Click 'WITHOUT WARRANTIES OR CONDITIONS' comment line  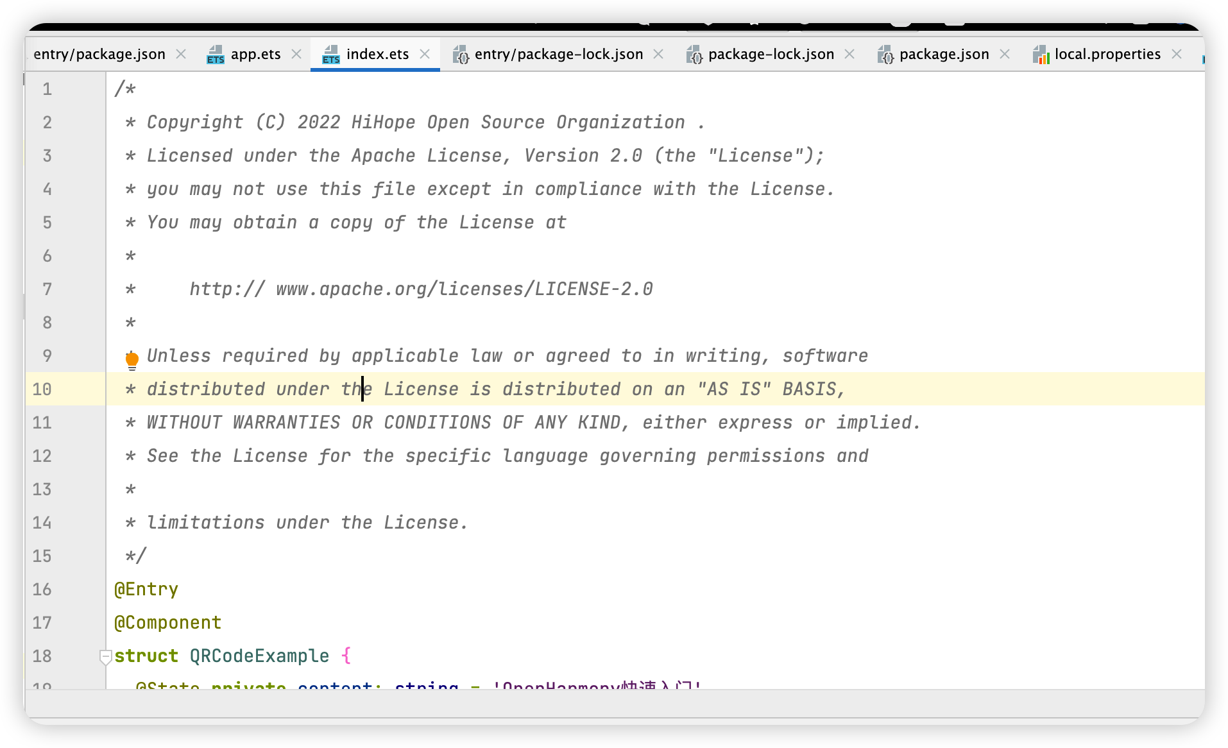point(523,423)
